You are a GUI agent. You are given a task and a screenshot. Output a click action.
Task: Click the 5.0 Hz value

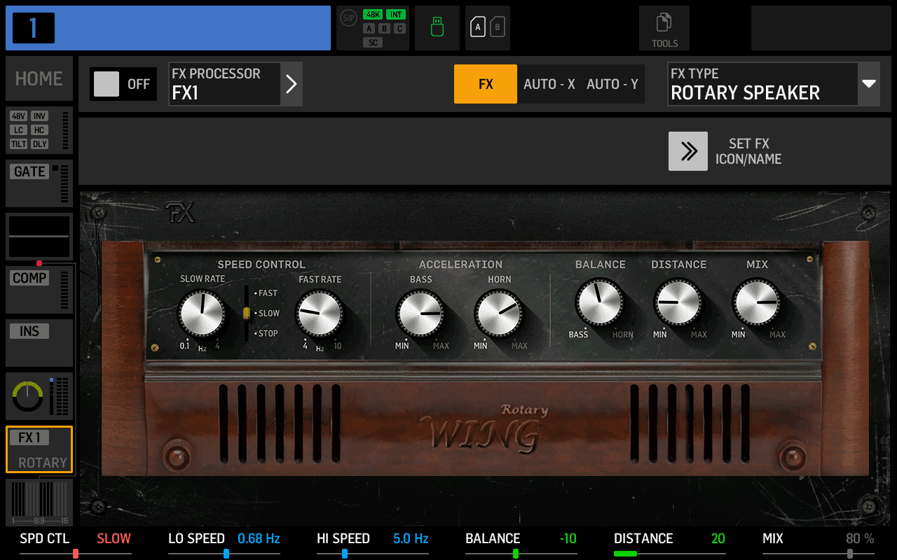[x=411, y=538]
